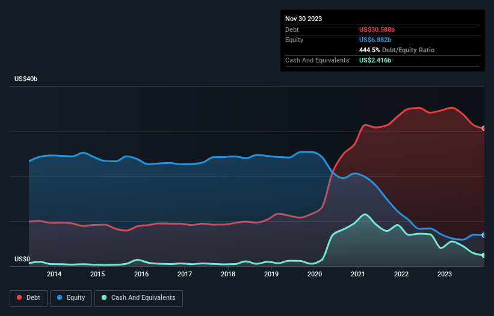Click the red Debt endpoint marker
The height and width of the screenshot is (316, 494).
click(484, 129)
